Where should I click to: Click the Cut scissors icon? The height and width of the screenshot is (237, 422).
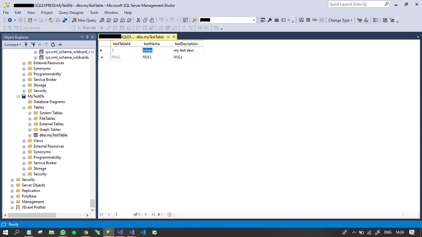[138, 20]
